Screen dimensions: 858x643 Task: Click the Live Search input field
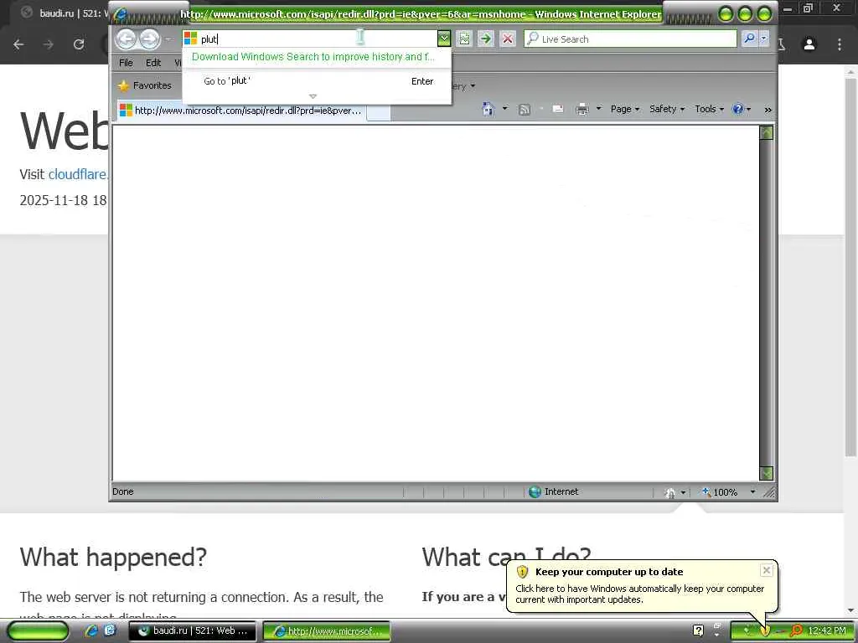tap(630, 39)
